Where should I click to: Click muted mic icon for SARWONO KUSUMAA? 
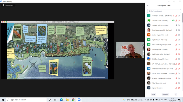click(x=176, y=73)
